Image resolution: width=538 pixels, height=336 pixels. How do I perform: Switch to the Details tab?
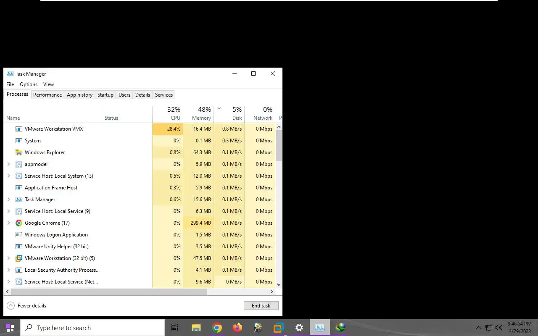coord(142,95)
